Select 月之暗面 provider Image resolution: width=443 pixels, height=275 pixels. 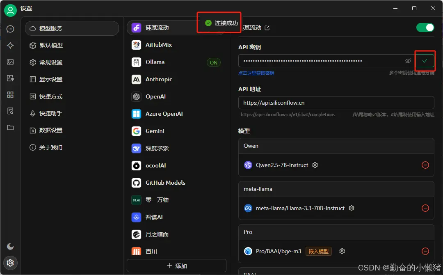point(176,235)
